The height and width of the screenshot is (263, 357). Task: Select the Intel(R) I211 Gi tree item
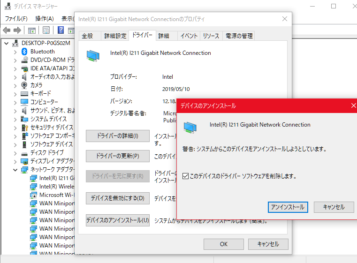tap(52, 178)
